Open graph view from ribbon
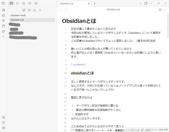The height and width of the screenshot is (132, 169). 4,21
